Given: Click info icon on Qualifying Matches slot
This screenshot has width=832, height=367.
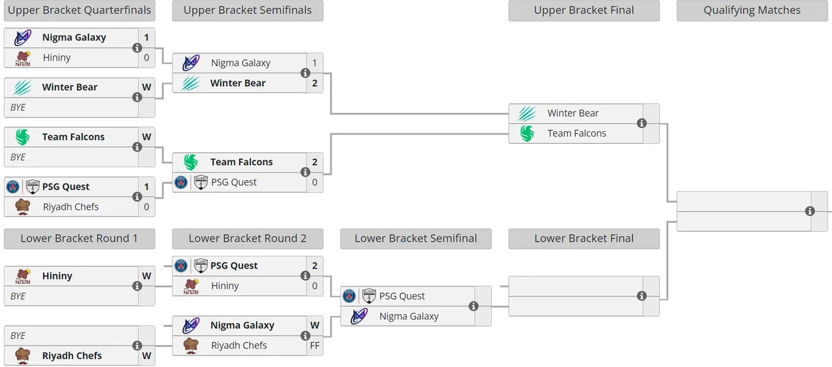Looking at the screenshot, I should 810,211.
